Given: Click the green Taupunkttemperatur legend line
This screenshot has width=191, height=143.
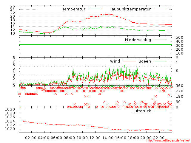Looking at the screenshot, I should point(161,9).
